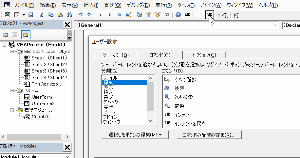The image size is (300, 158).
Task: Click View Object icon in project panel
Action: (x=14, y=35)
